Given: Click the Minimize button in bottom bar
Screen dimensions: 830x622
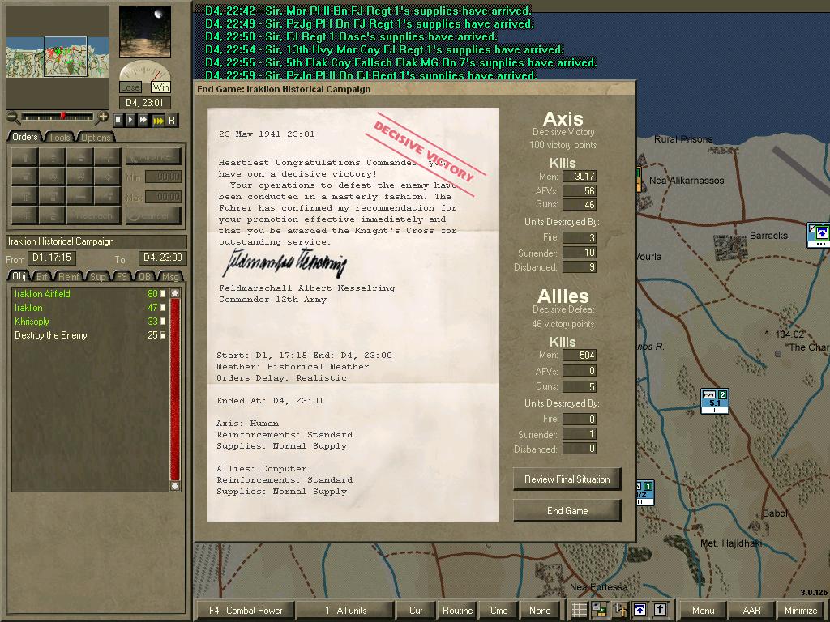Looking at the screenshot, I should coord(800,611).
